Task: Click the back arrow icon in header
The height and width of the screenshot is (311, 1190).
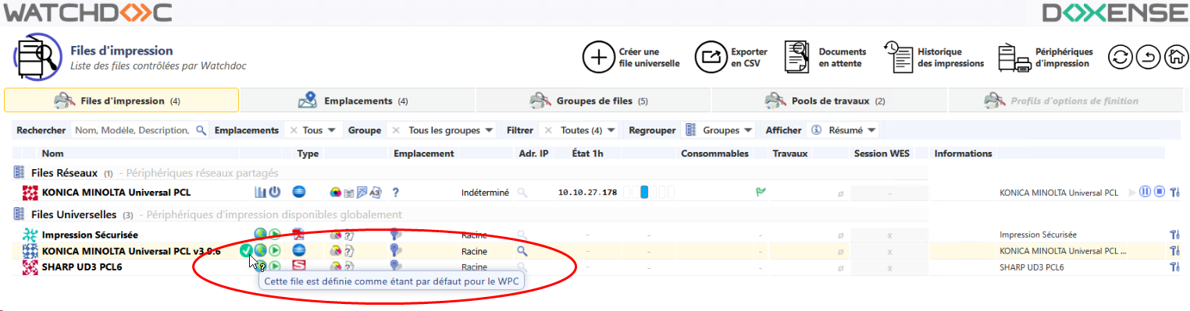Action: [x=1149, y=57]
